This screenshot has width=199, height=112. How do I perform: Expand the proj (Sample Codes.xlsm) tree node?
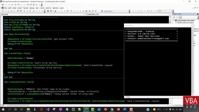[174, 21]
